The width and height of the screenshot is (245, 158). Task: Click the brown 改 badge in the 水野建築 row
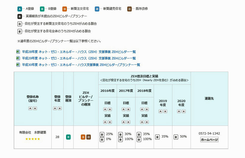[x=89, y=137]
